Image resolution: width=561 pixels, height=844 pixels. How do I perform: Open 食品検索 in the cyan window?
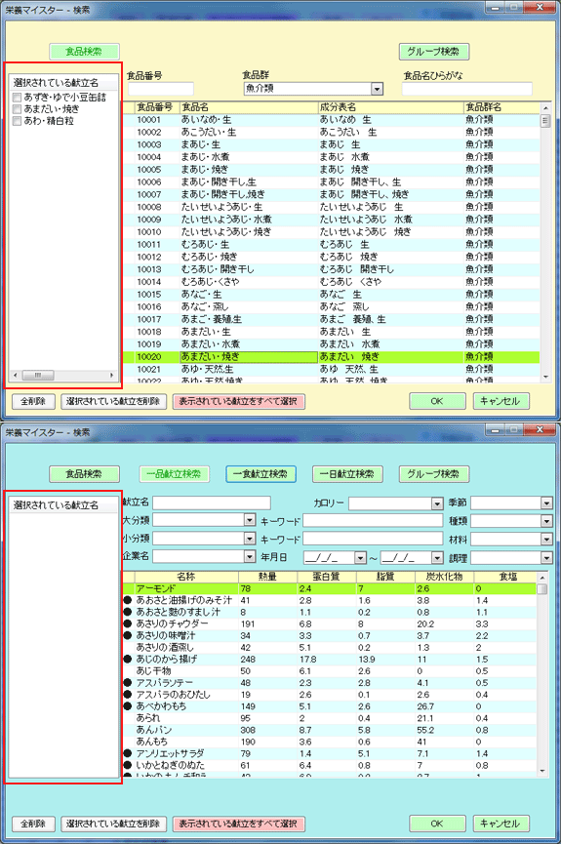[84, 474]
